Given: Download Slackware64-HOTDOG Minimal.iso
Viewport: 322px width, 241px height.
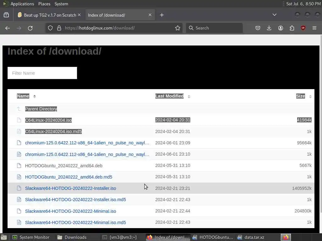Looking at the screenshot, I should tap(70, 211).
